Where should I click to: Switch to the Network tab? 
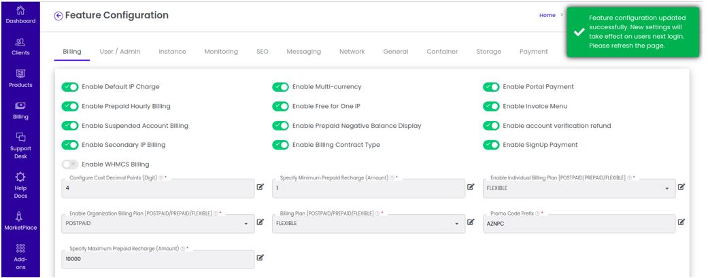pyautogui.click(x=352, y=52)
